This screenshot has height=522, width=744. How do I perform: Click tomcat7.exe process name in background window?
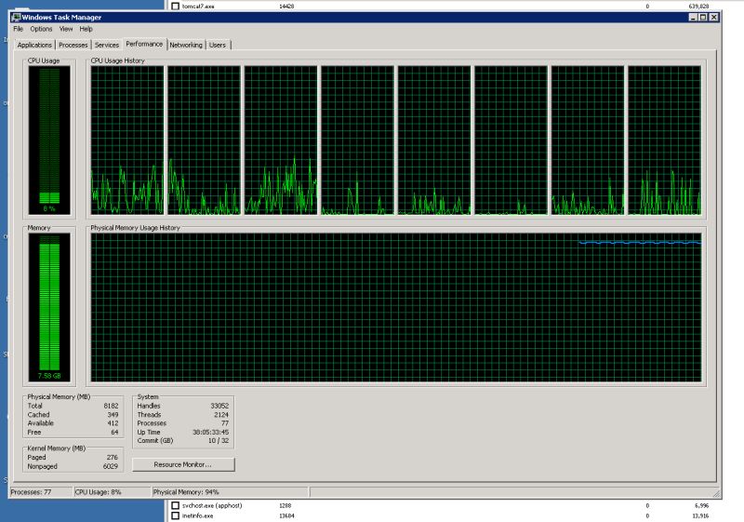(198, 7)
